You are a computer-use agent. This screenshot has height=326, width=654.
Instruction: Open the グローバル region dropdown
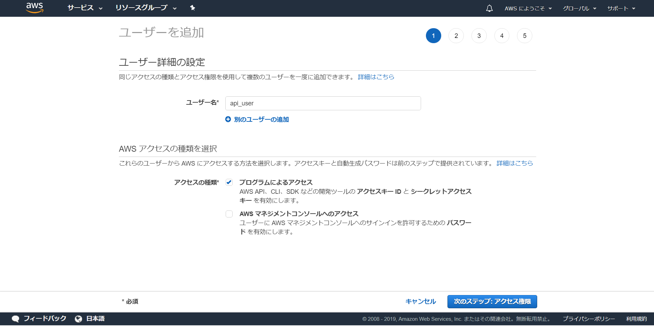(580, 8)
